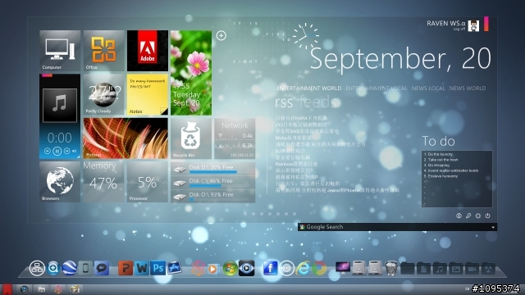This screenshot has height=295, width=525.
Task: Launch Google Chrome from the dock
Action: tap(319, 268)
